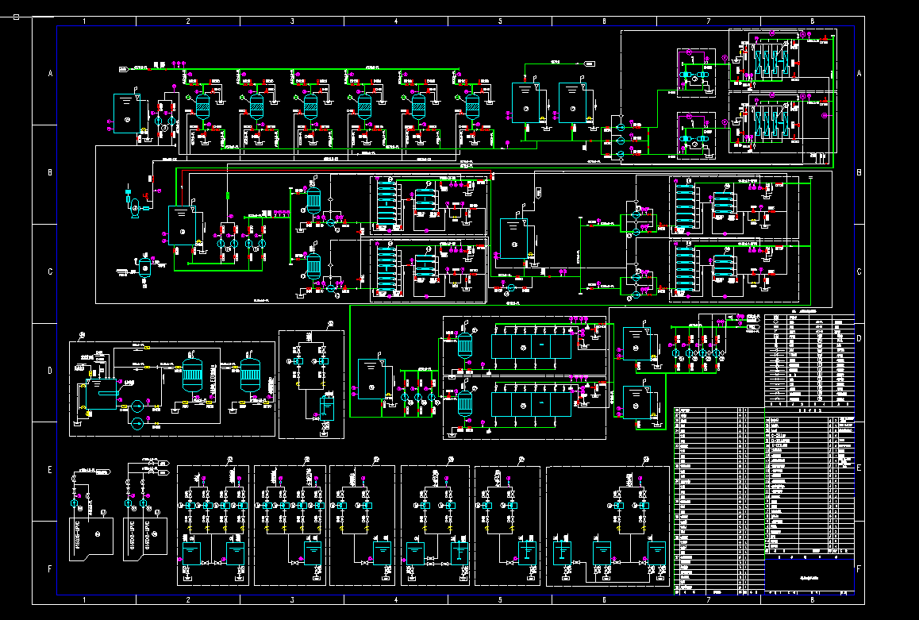Click row label D on left border
Screen dimensions: 919x620
tap(50, 371)
